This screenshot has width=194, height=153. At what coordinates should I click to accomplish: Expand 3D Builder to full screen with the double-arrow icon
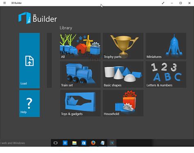click(163, 3)
